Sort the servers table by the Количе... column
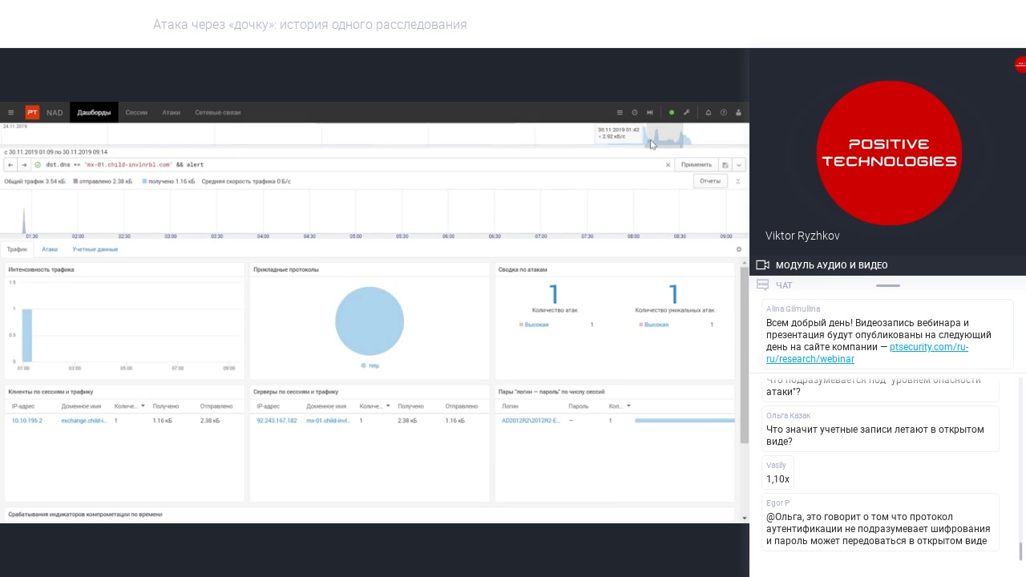1026x577 pixels. point(374,406)
